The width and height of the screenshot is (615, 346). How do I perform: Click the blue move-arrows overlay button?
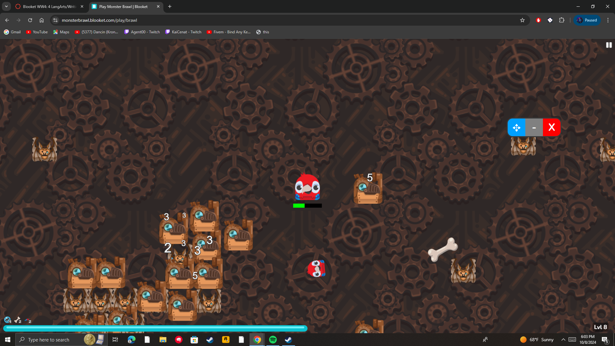(516, 128)
